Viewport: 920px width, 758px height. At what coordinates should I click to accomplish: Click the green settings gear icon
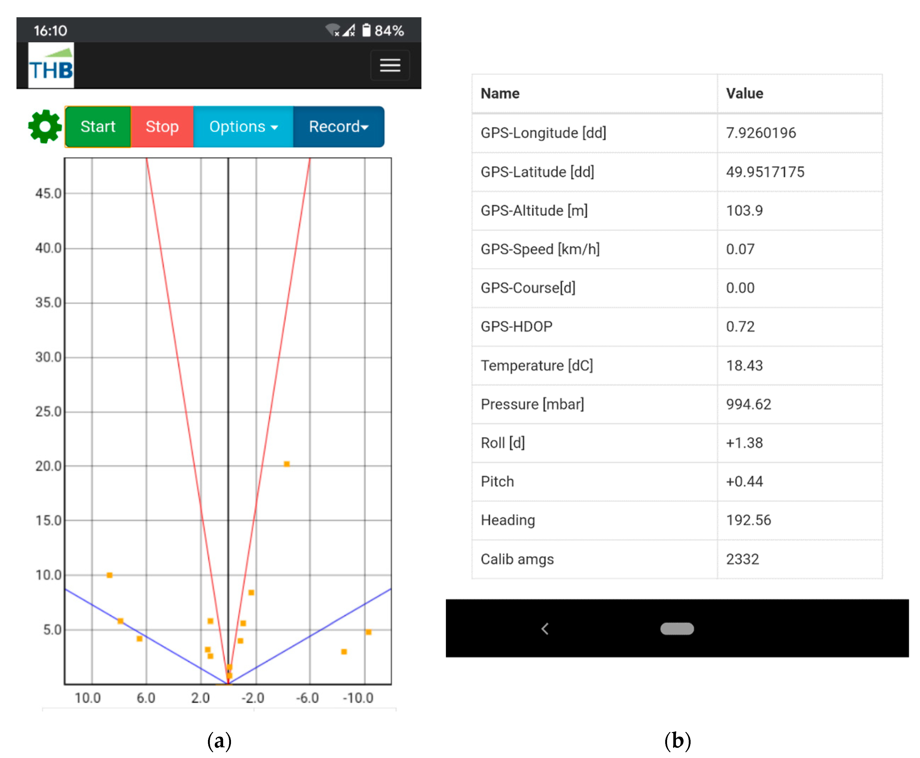click(x=44, y=126)
